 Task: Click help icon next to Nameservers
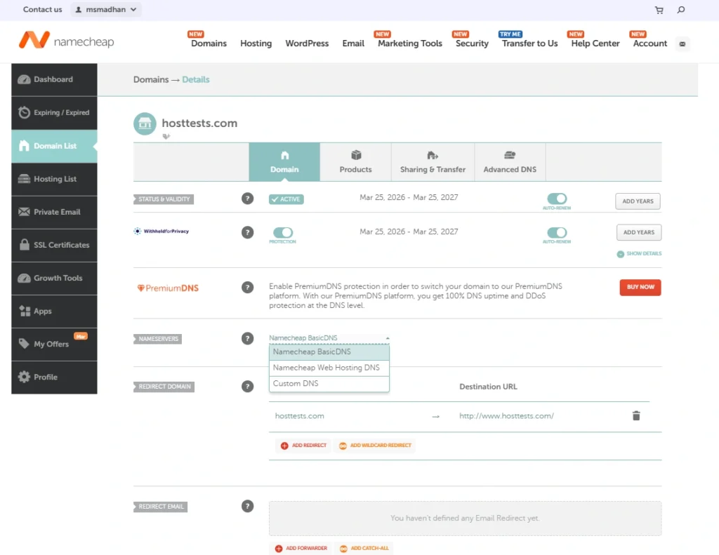tap(247, 338)
